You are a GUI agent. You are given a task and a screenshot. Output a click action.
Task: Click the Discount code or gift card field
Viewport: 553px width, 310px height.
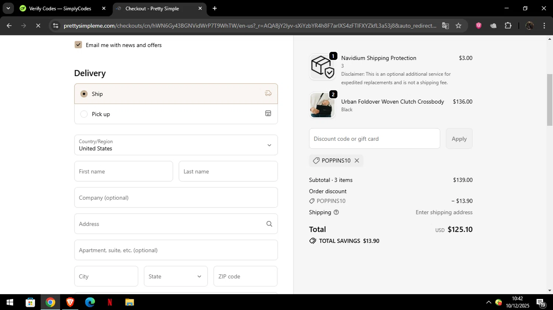(x=375, y=139)
